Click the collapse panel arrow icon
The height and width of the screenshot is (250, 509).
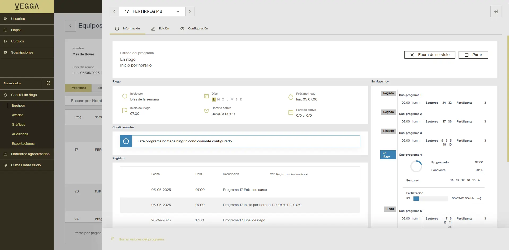coord(496,11)
